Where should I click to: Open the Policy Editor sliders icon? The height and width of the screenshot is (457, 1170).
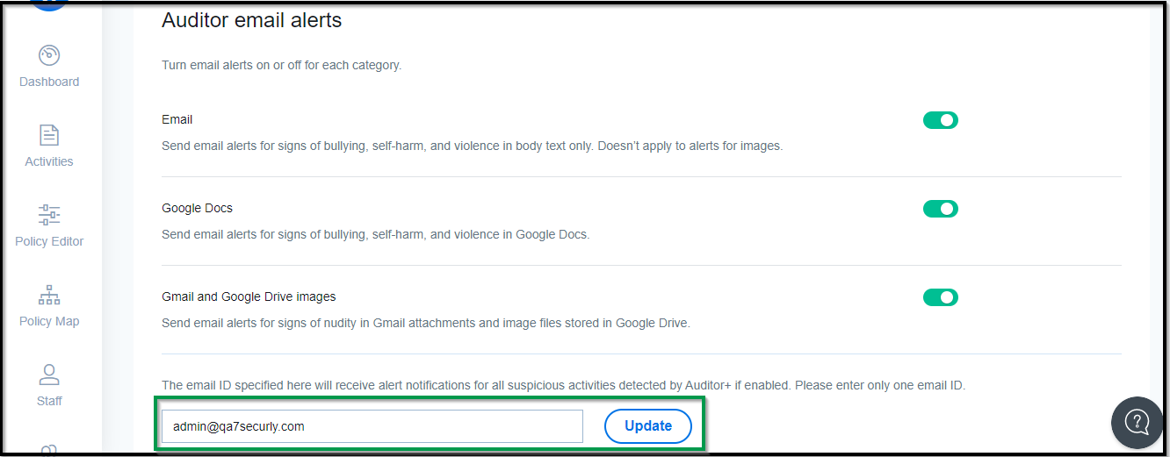pos(49,215)
